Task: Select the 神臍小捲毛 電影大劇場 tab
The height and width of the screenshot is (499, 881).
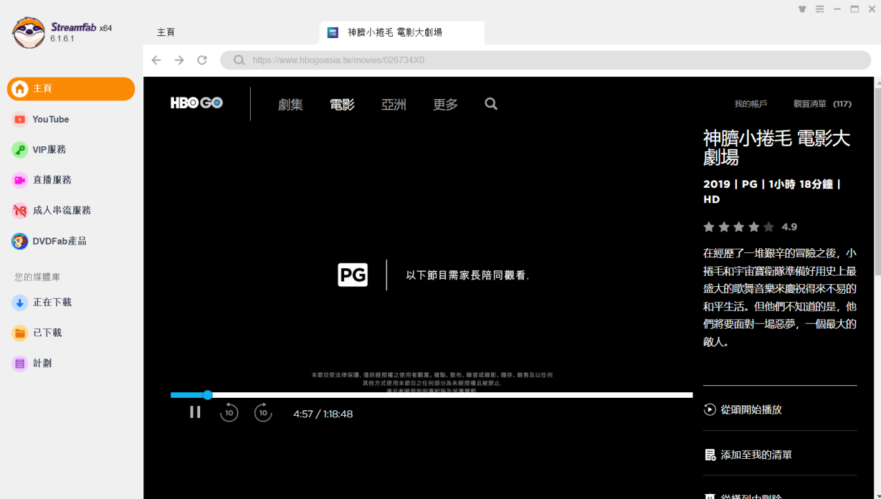Action: coord(402,33)
